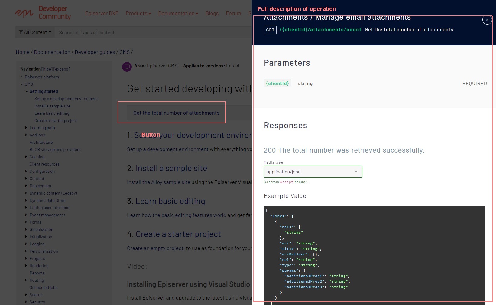This screenshot has width=496, height=305.
Task: Click the Episerver Developer Community logo
Action: 43,13
